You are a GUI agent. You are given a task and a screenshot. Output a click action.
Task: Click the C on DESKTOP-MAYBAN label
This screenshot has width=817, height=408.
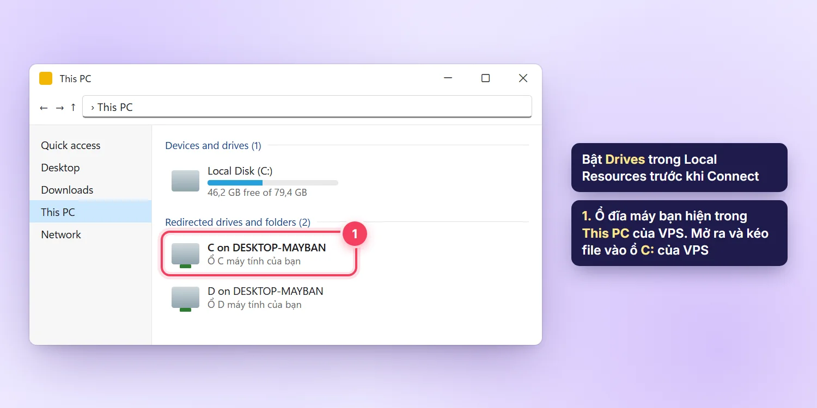267,248
